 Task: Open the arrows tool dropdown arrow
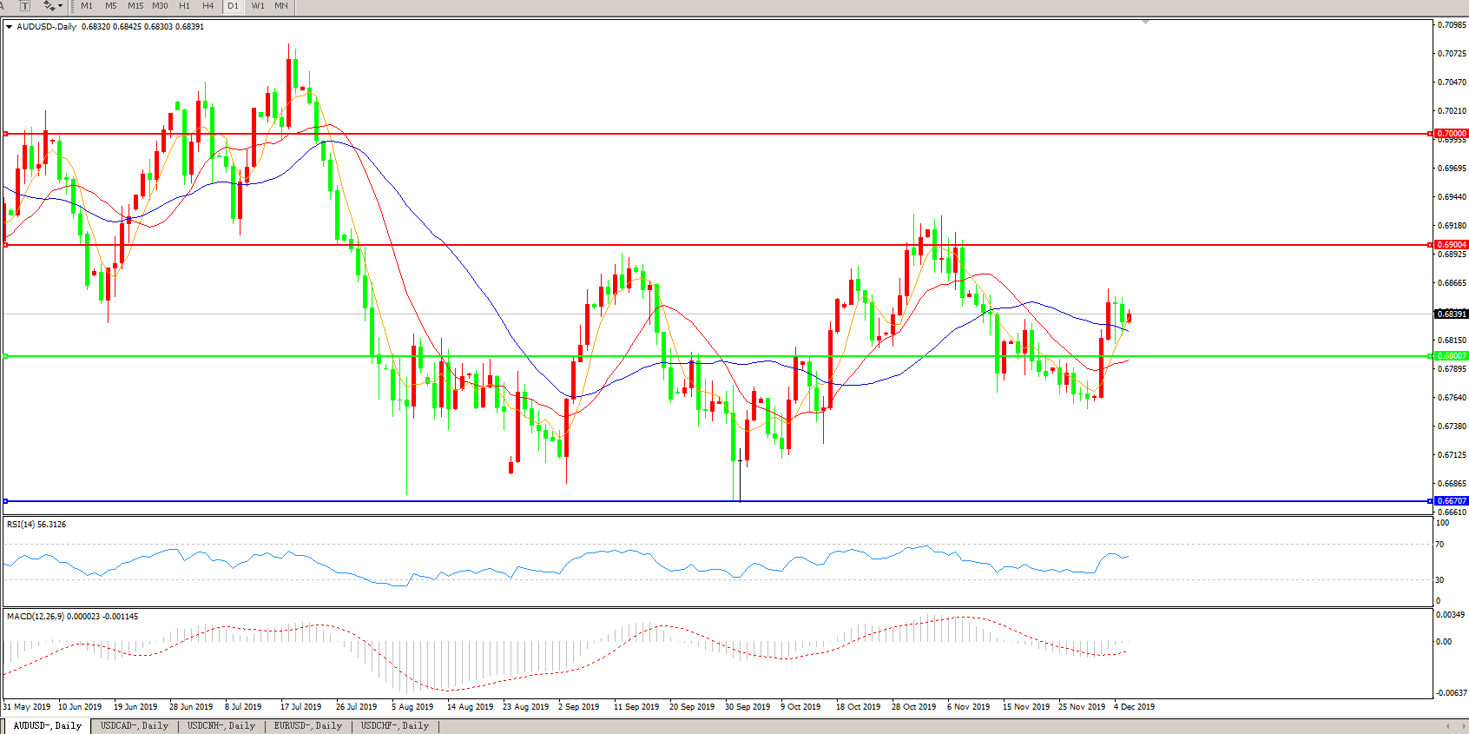60,6
